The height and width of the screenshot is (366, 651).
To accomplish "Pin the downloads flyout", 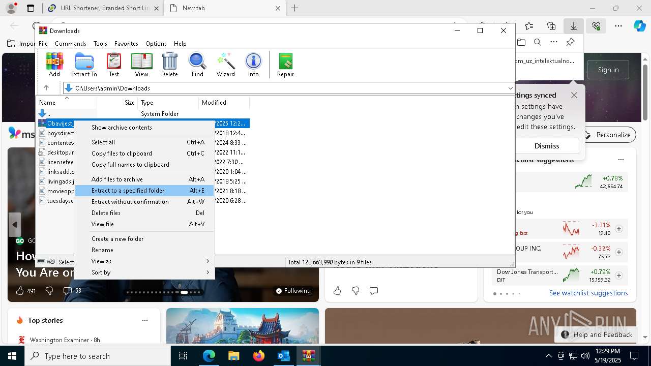I will [570, 42].
